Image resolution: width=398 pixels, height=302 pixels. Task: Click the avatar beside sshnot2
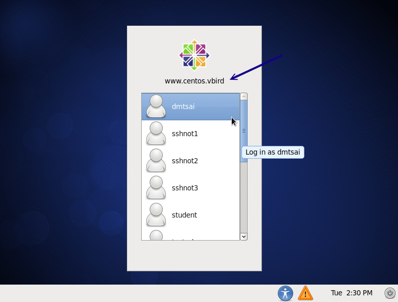156,161
